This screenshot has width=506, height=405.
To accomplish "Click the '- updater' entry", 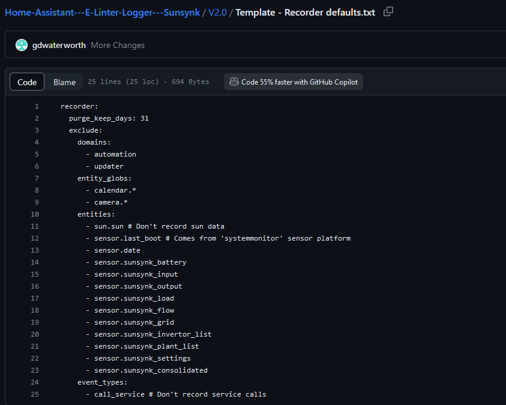I will [104, 166].
